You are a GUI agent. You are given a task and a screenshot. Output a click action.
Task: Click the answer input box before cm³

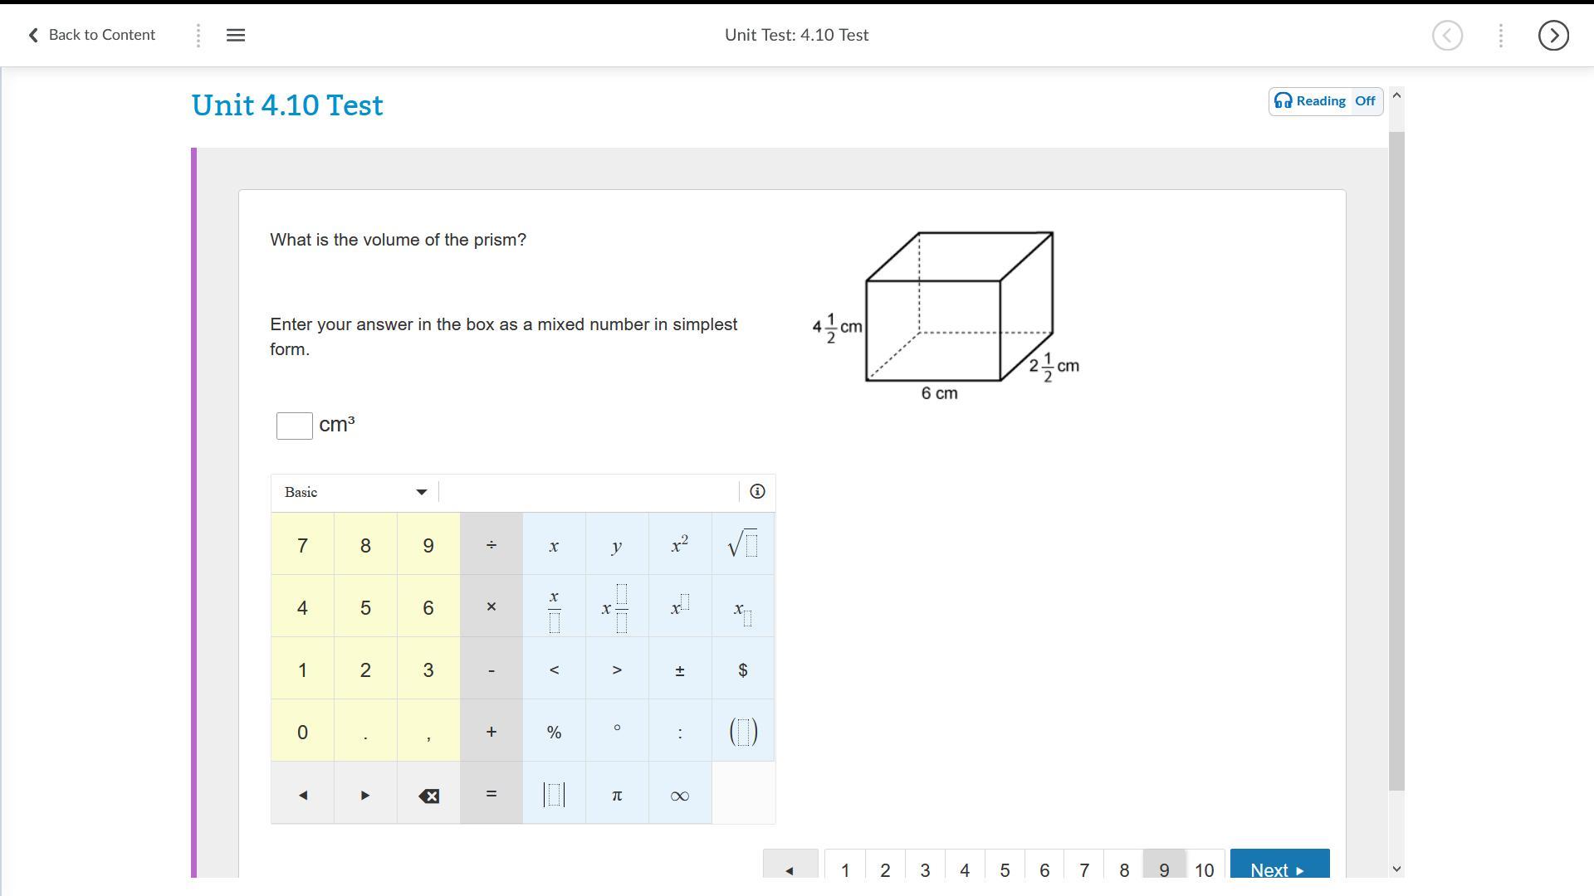click(294, 426)
